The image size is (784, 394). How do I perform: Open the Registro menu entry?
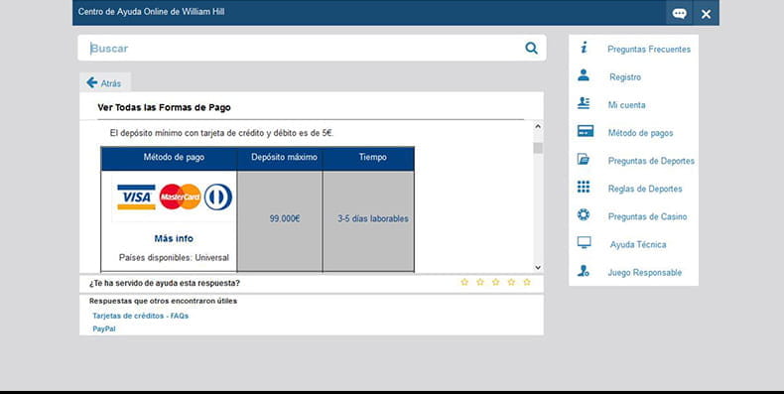click(625, 77)
